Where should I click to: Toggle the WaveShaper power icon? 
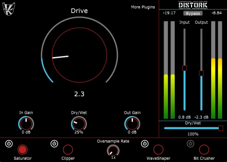[144, 144]
